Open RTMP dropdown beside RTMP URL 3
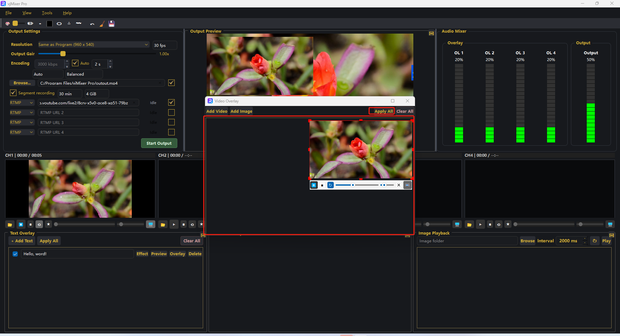620x336 pixels. click(22, 122)
